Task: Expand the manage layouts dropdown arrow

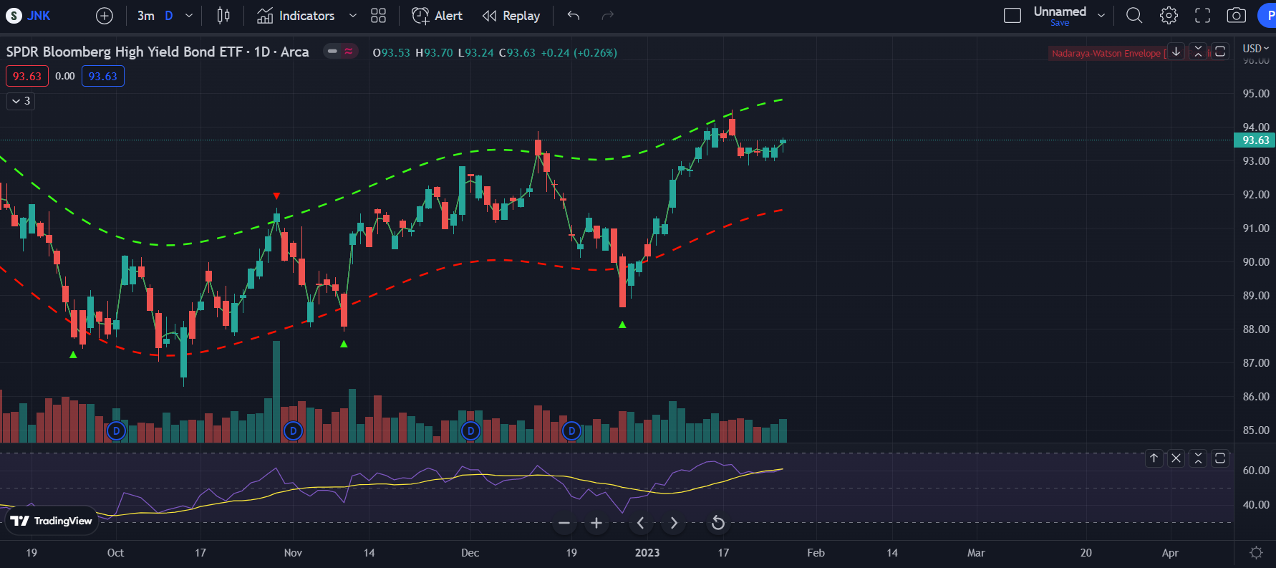Action: pyautogui.click(x=1101, y=16)
